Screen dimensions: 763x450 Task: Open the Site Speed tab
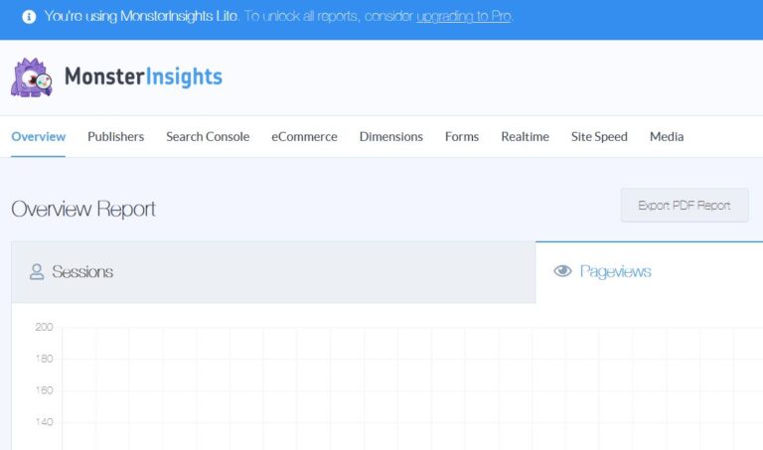tap(599, 137)
